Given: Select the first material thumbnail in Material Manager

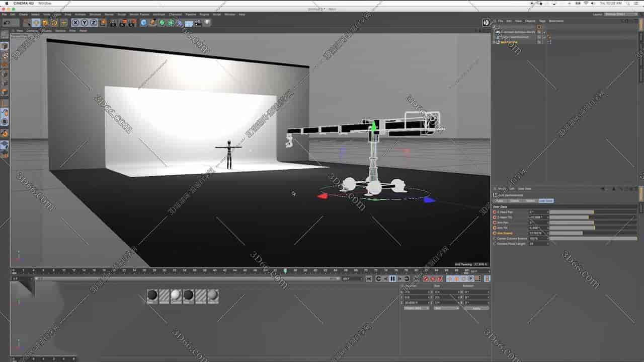Looking at the screenshot, I should tap(152, 296).
